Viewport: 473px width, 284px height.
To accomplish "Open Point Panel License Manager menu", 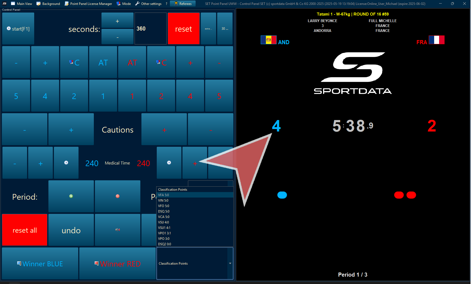I will click(x=88, y=4).
